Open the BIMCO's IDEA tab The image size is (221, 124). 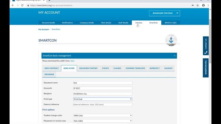pos(171,23)
